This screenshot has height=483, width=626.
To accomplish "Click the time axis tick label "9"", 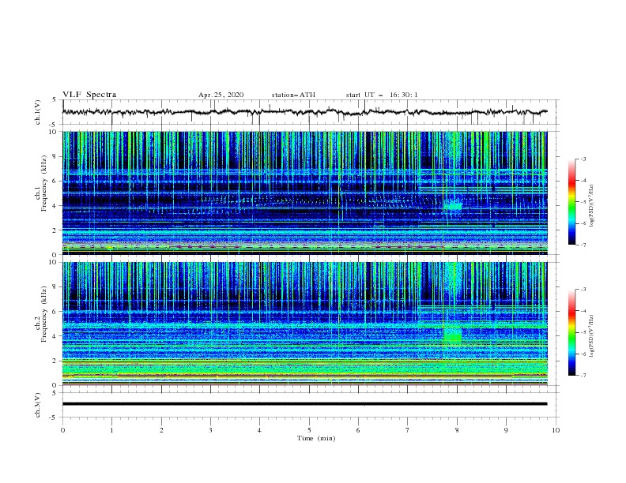I will (506, 430).
